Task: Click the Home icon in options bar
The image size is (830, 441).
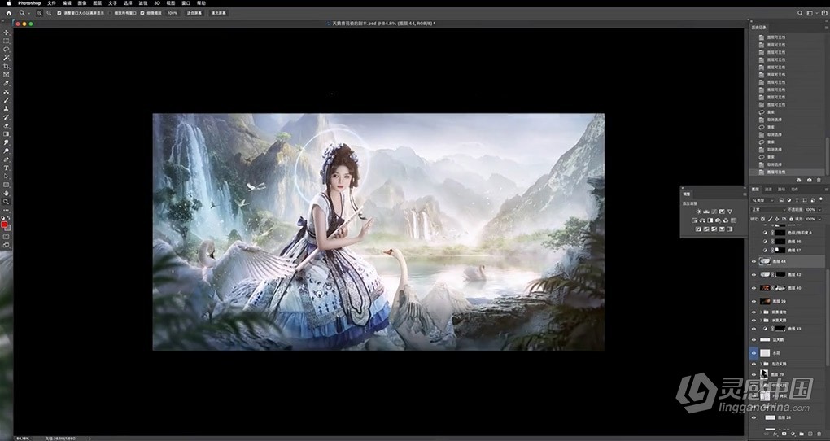Action: (x=8, y=14)
